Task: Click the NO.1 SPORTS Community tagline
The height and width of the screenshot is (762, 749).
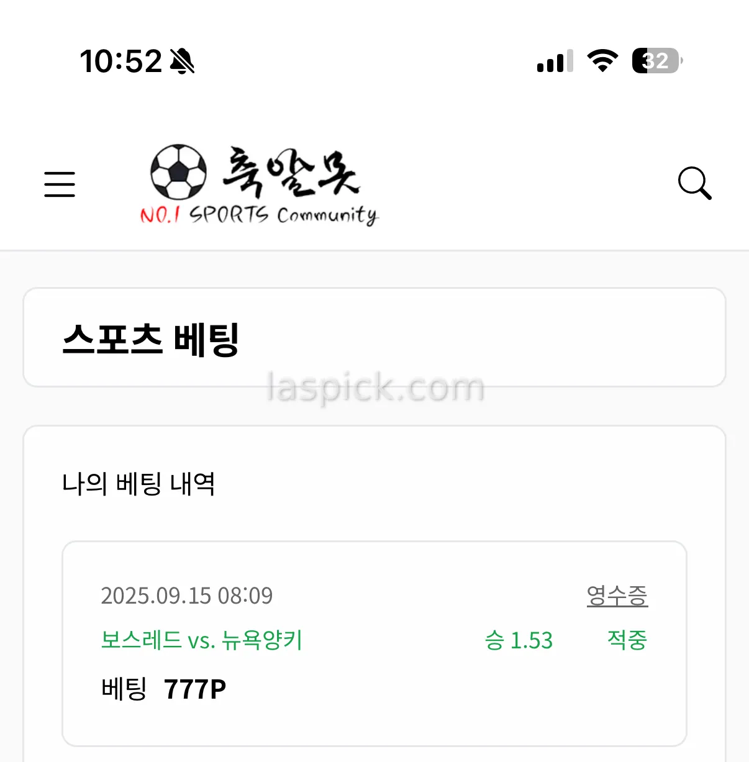Action: point(258,215)
